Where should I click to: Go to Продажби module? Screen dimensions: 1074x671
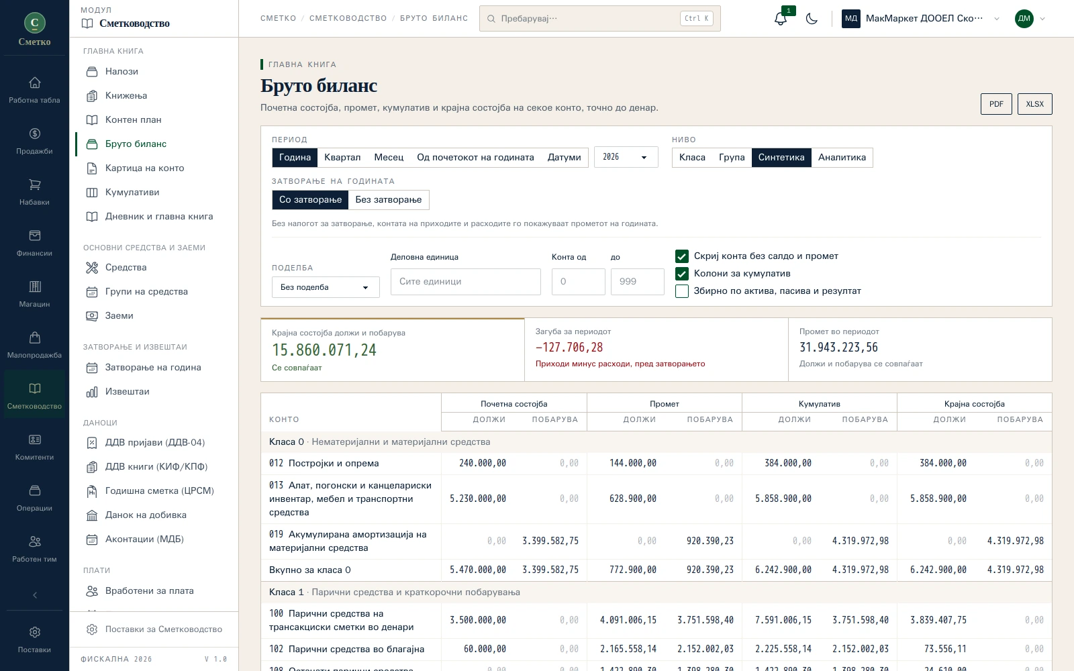click(35, 141)
